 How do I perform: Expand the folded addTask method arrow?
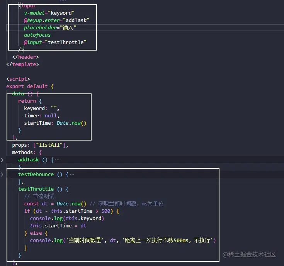click(x=2, y=160)
